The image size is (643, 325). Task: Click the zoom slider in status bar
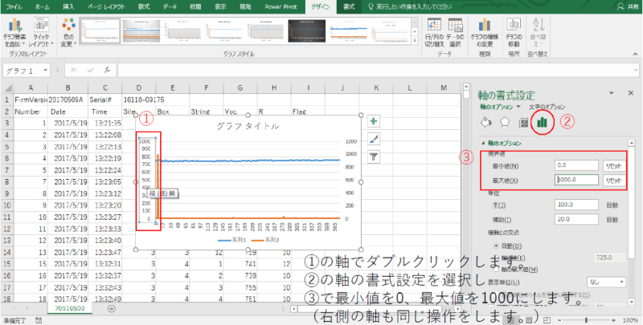[x=587, y=319]
